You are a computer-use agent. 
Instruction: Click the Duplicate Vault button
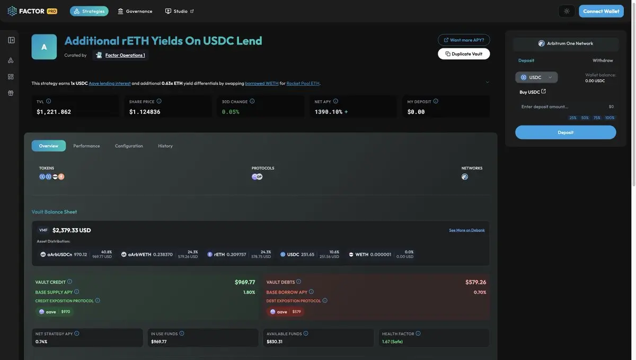(x=464, y=53)
